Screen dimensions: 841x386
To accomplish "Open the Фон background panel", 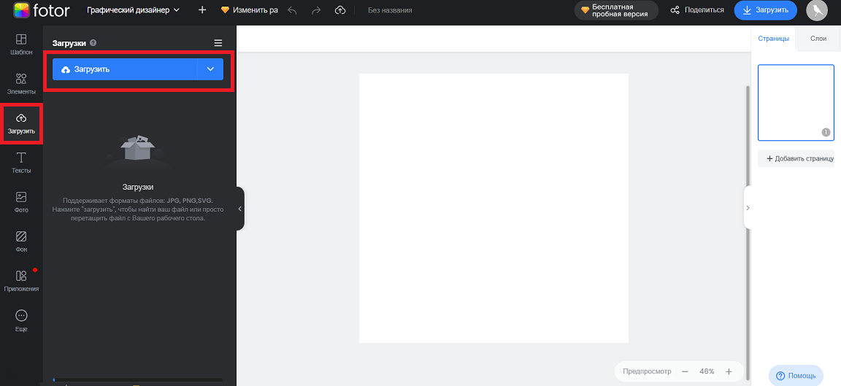I will tap(21, 242).
